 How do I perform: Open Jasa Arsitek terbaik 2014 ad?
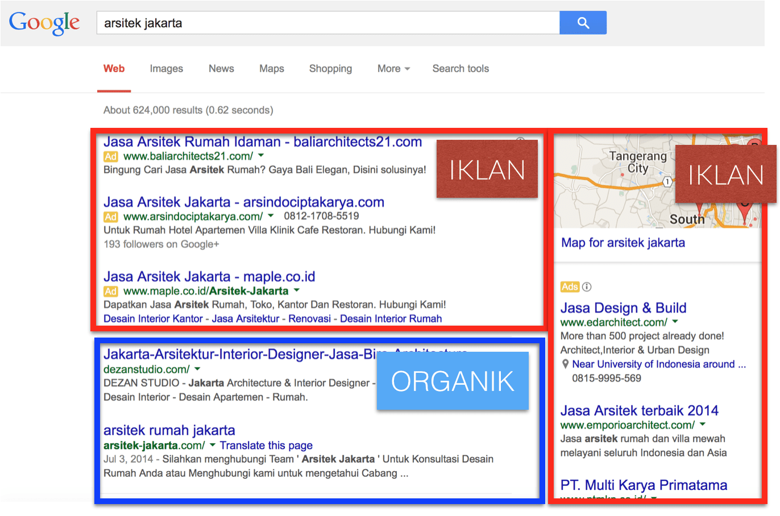(x=640, y=411)
